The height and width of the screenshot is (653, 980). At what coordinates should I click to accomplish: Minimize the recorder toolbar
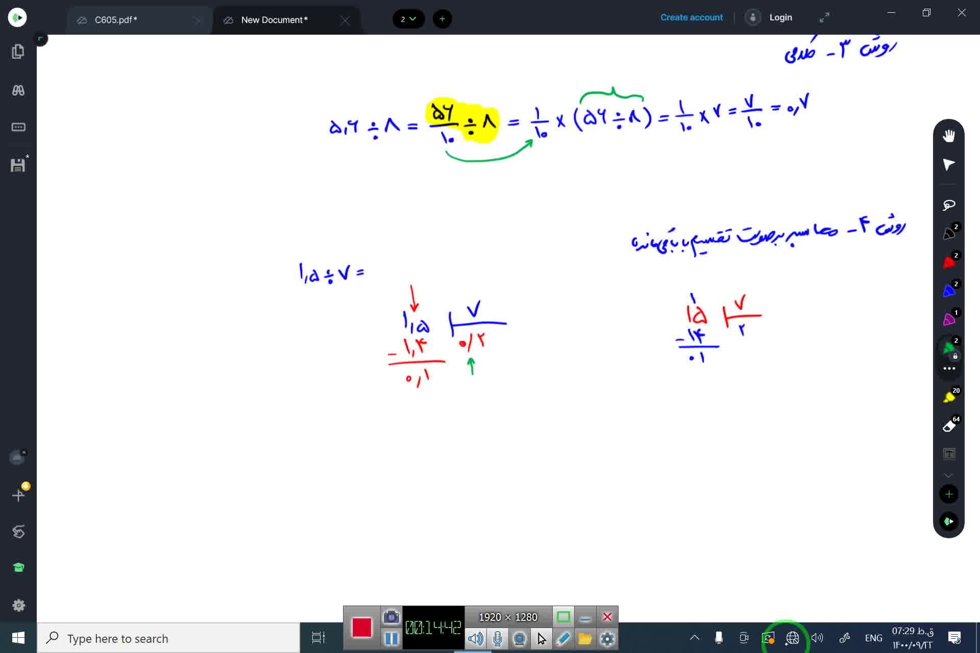tap(585, 617)
